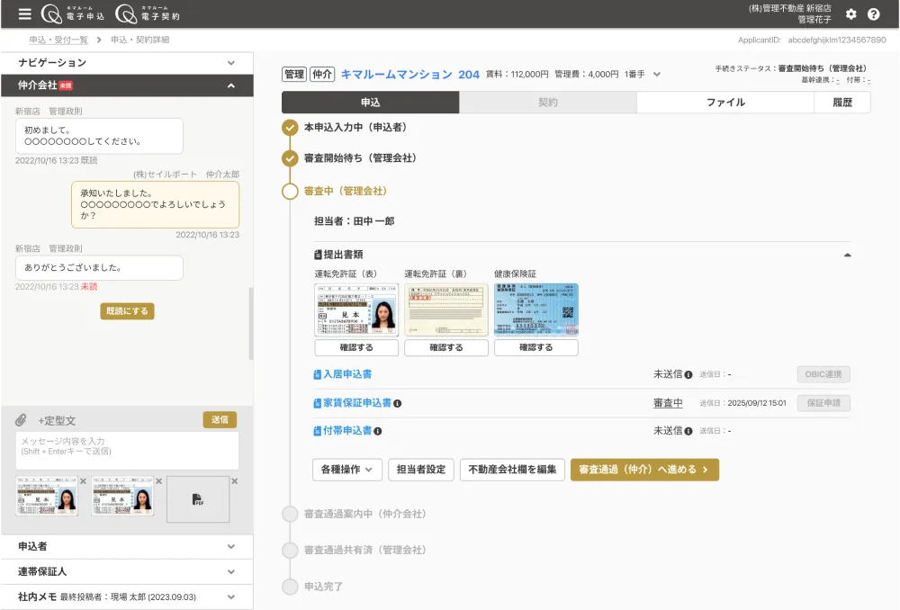Expand the ナビゲーション panel
This screenshot has height=610, width=900.
[230, 63]
